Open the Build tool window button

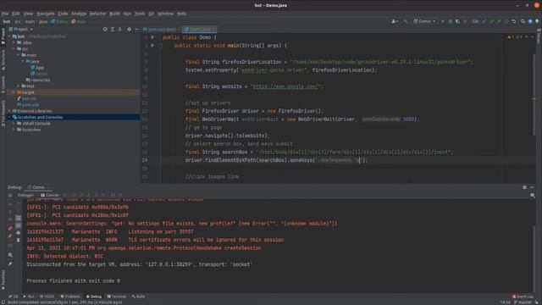tap(138, 297)
